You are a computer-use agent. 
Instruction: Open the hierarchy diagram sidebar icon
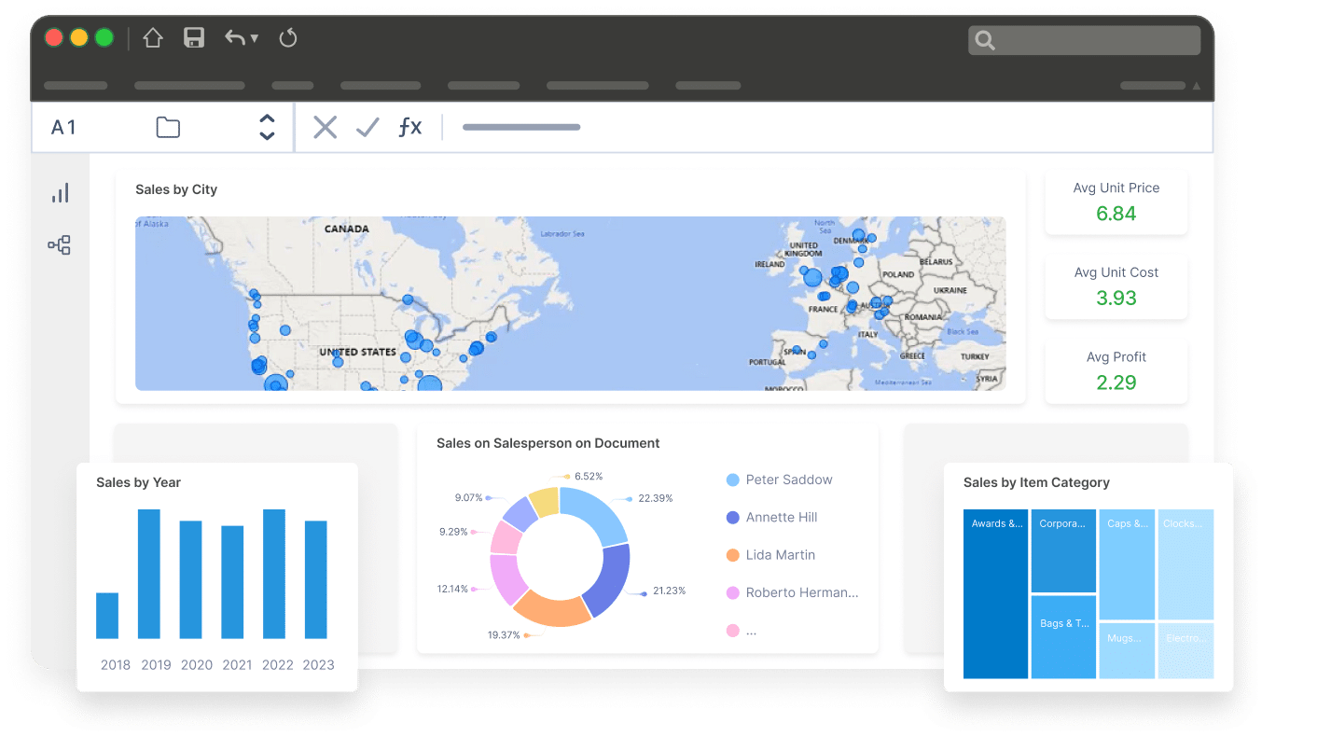click(60, 245)
